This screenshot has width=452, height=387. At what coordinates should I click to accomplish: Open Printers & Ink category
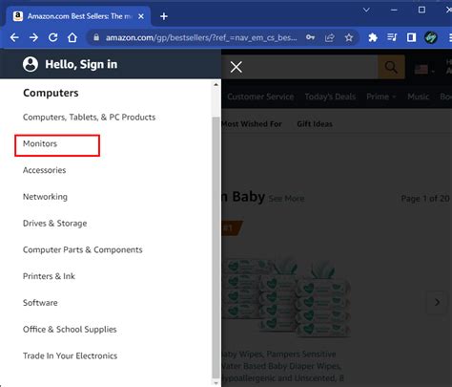(x=49, y=276)
